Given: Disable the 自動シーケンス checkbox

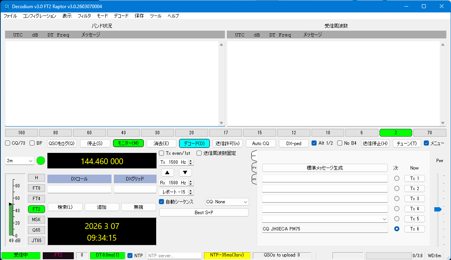Looking at the screenshot, I should pos(162,202).
